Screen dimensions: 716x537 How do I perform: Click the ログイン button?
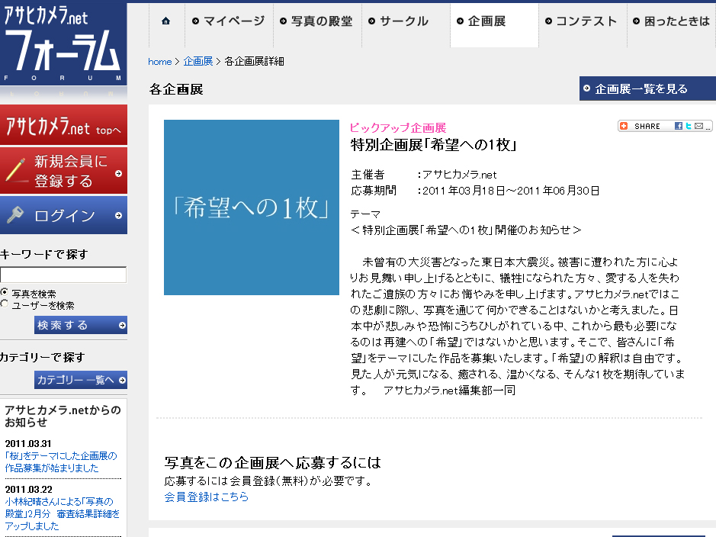63,215
